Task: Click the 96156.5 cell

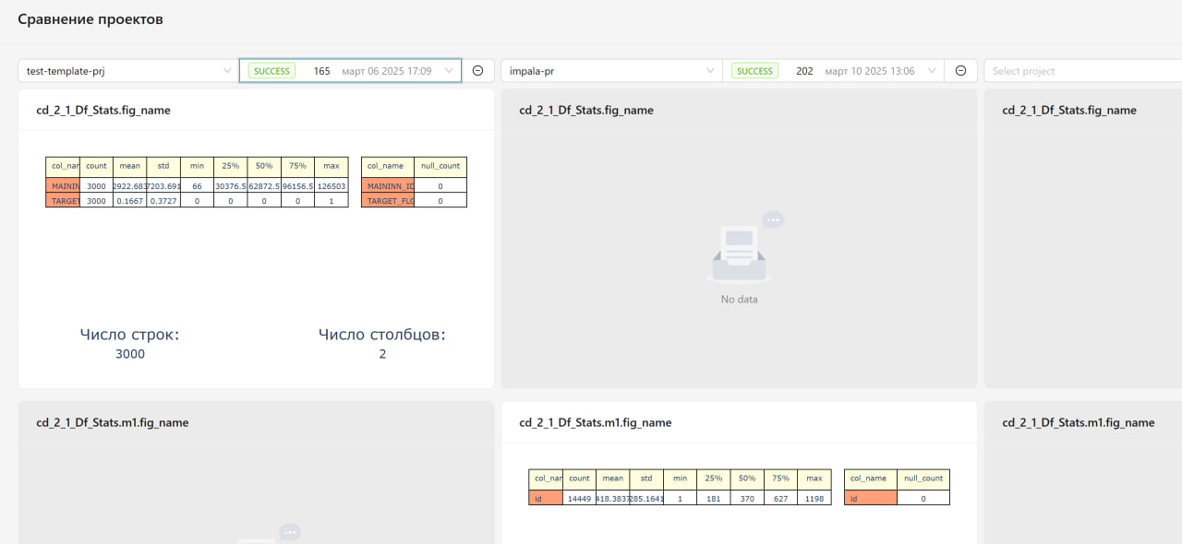Action: pos(298,185)
